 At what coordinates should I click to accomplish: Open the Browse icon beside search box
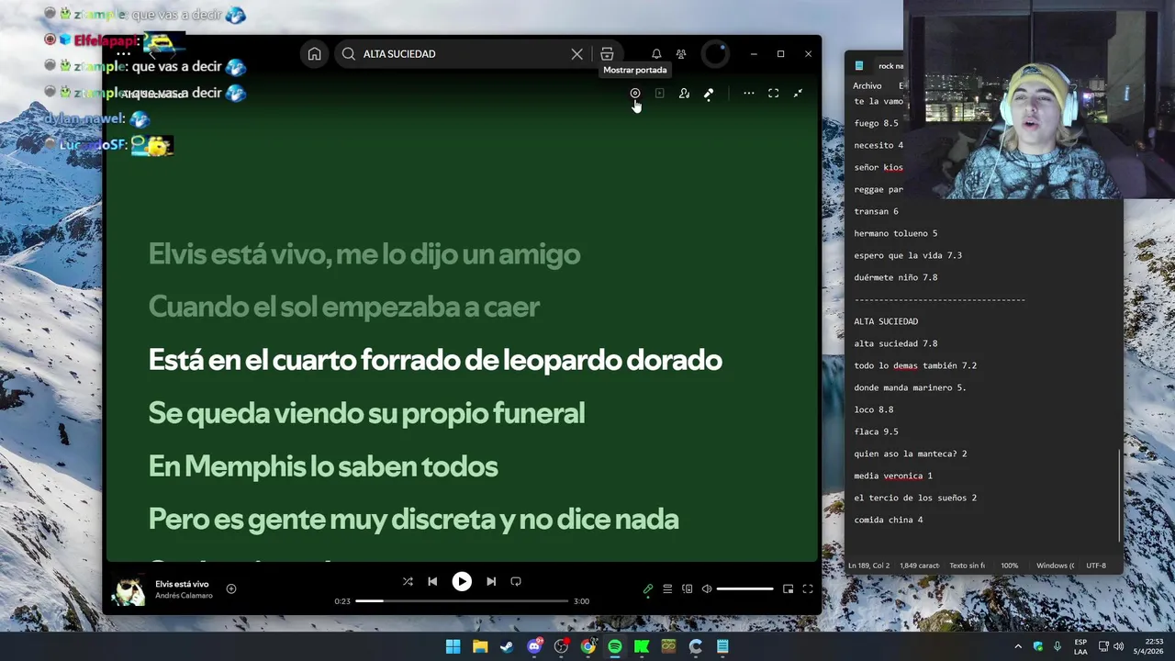coord(607,54)
